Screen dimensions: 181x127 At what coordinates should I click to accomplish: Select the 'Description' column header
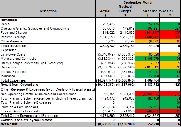click(47, 11)
